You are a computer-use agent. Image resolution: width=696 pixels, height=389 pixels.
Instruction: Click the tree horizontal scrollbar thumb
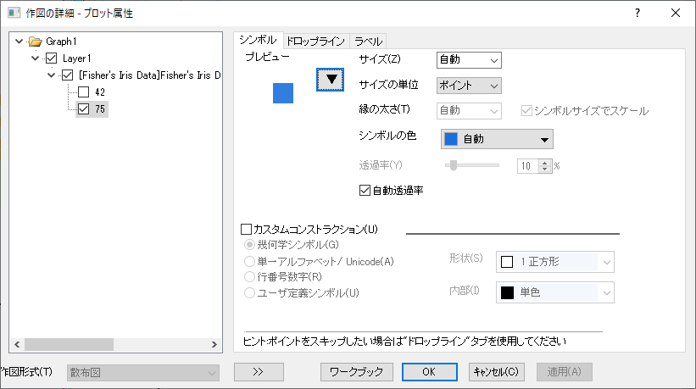[x=69, y=344]
